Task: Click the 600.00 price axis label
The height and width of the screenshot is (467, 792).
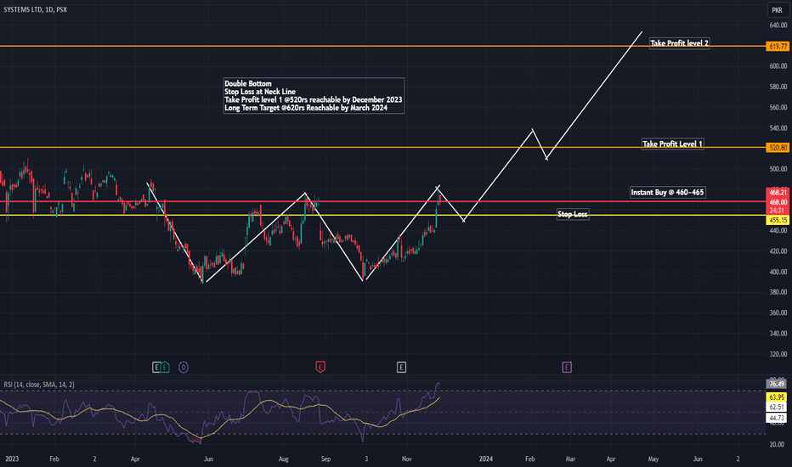Action: click(778, 66)
